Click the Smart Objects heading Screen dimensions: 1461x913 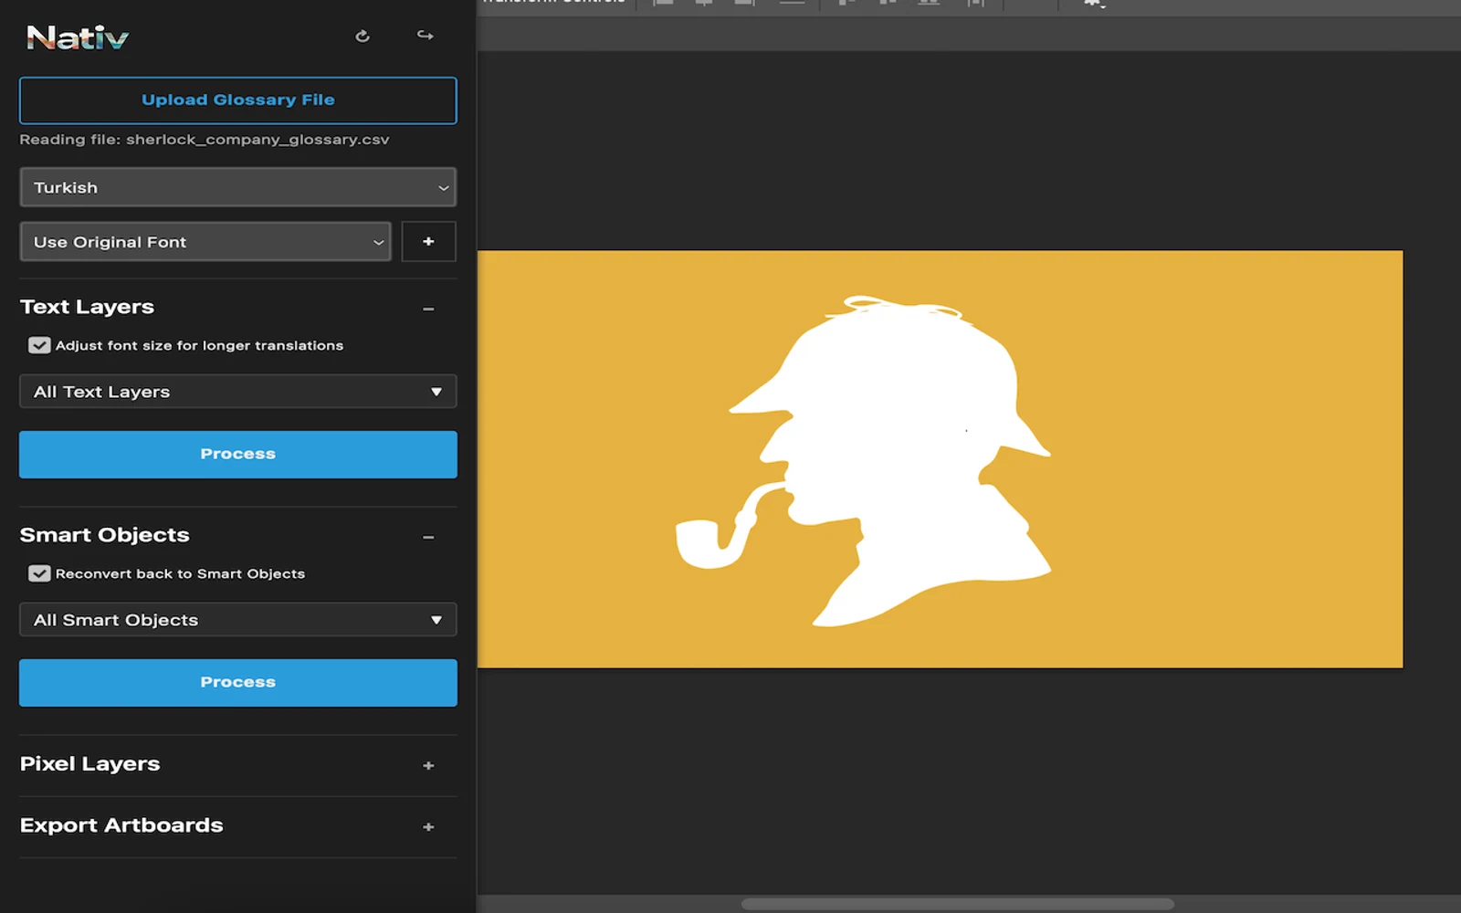click(105, 535)
